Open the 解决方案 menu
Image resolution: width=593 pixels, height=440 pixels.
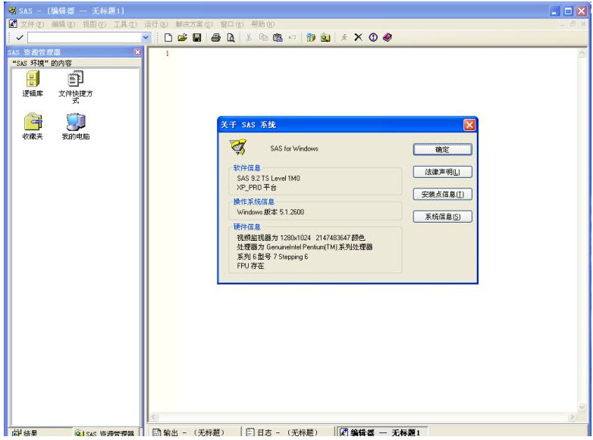(194, 24)
